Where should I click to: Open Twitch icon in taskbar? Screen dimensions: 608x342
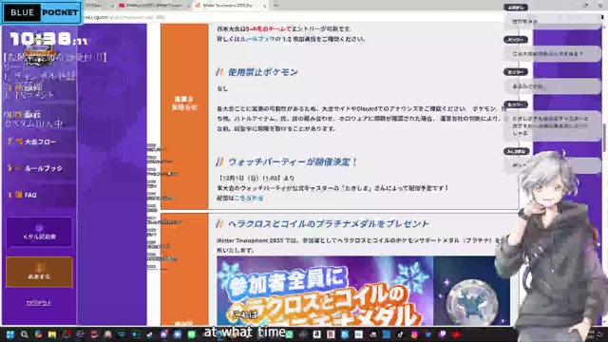click(443, 333)
